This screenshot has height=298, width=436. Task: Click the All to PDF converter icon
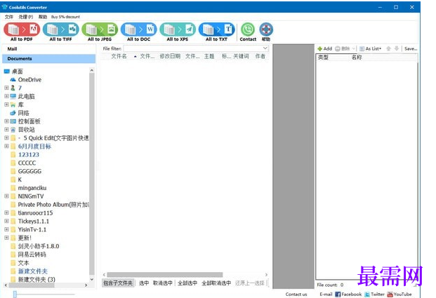22,29
